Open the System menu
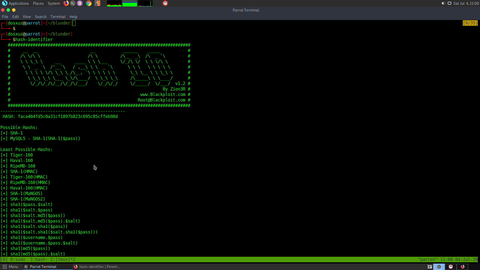The height and width of the screenshot is (270, 480). [54, 3]
